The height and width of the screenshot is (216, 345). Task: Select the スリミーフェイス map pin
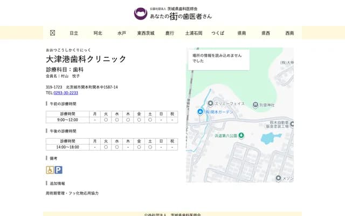(x=210, y=103)
